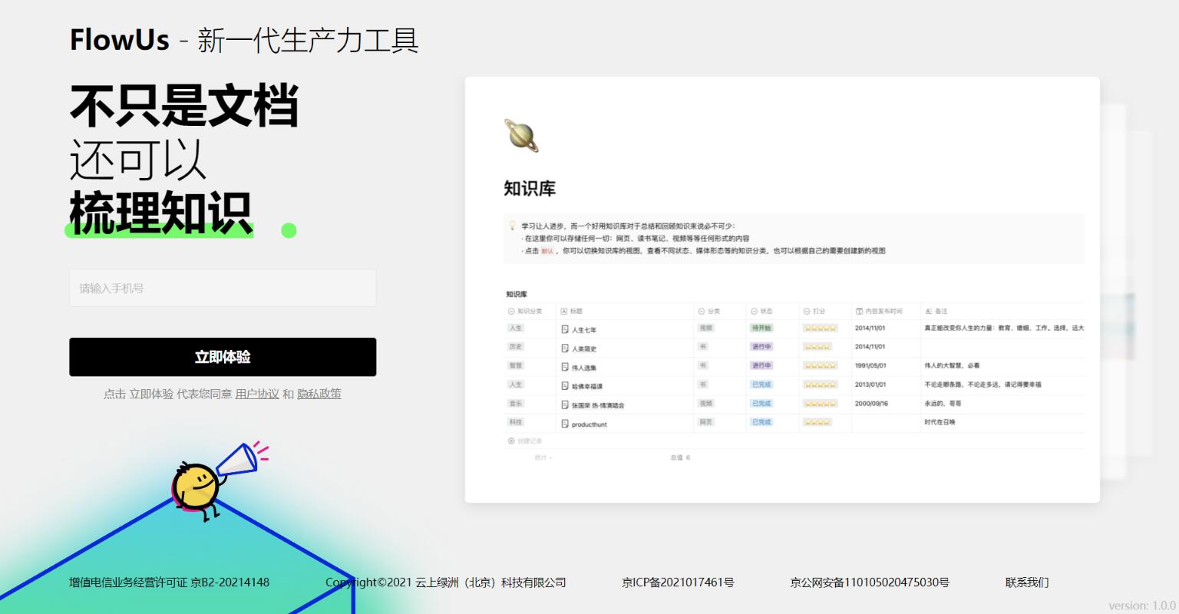Click the calendar icon beside 内容发布时间
Image resolution: width=1179 pixels, height=614 pixels.
(x=860, y=312)
